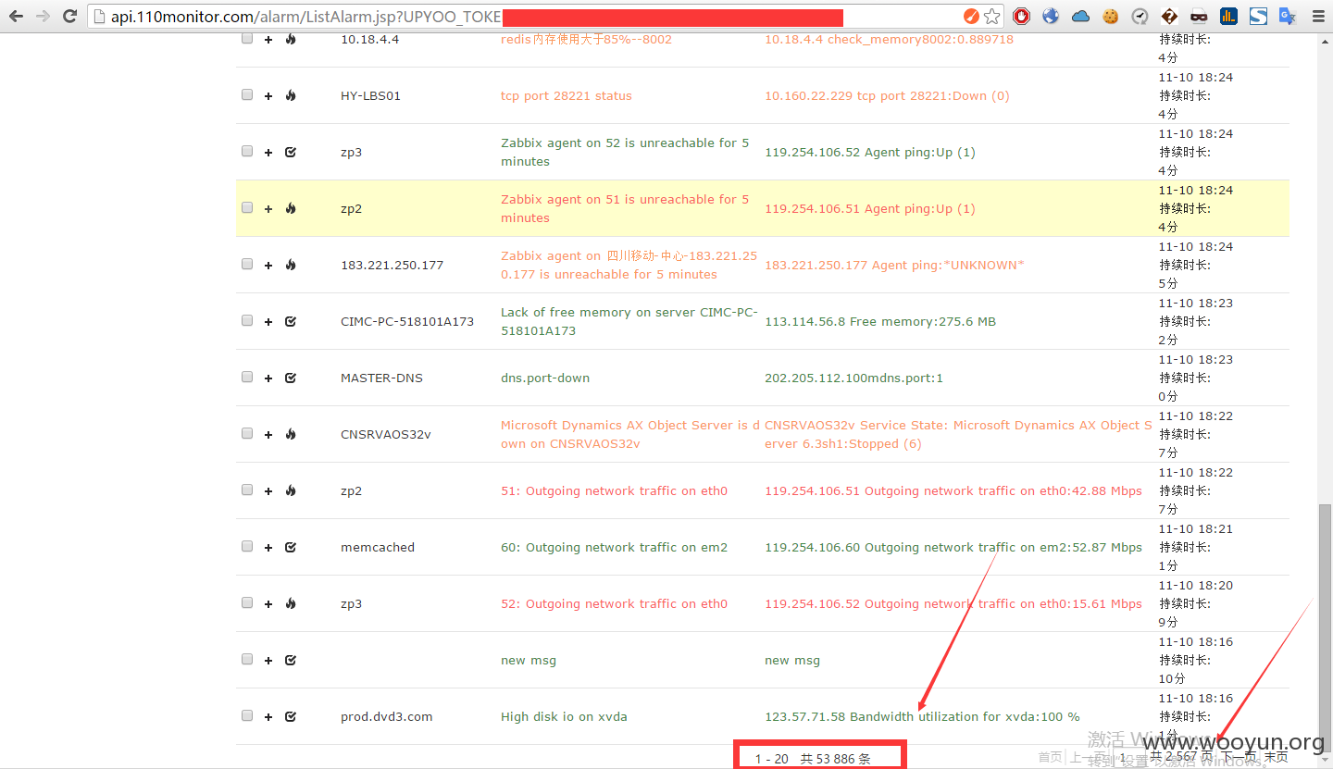Open '60: Outgoing network traffic on em2' alarm
This screenshot has width=1333, height=769.
point(614,547)
